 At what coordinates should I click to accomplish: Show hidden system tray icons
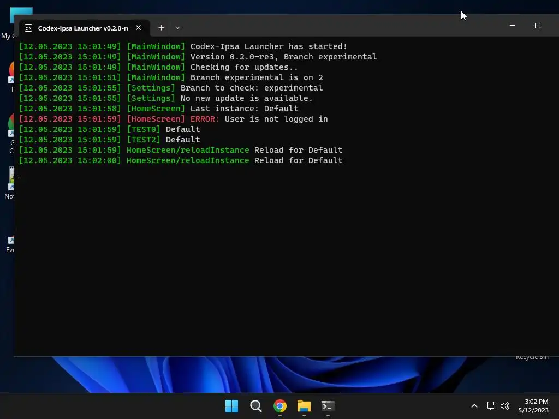point(474,406)
